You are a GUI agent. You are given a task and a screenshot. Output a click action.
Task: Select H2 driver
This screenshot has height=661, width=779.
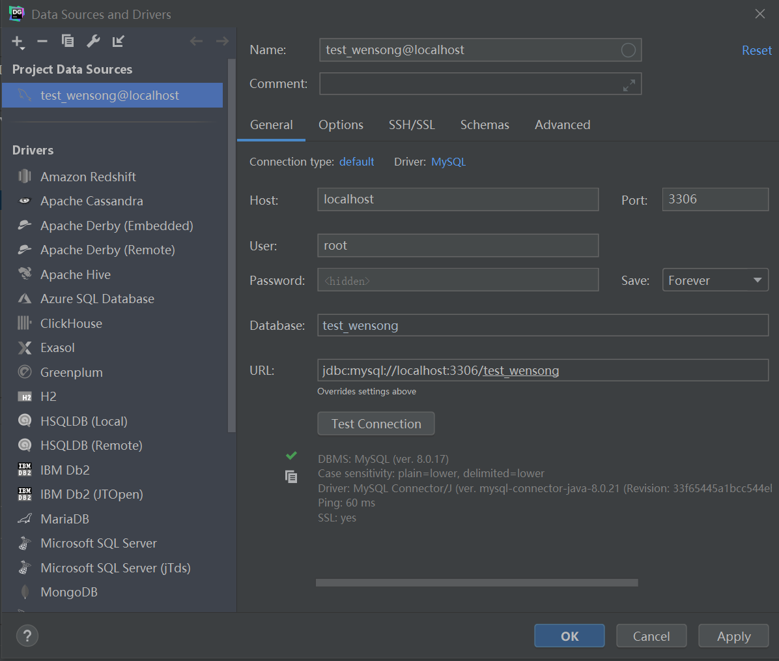point(112,396)
